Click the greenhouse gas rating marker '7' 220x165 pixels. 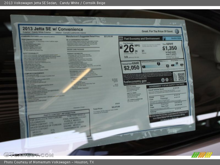pos(158,64)
